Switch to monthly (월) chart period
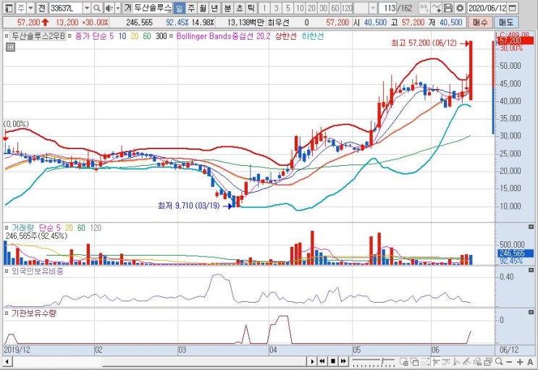Viewport: 538px width, 370px height. pyautogui.click(x=203, y=7)
